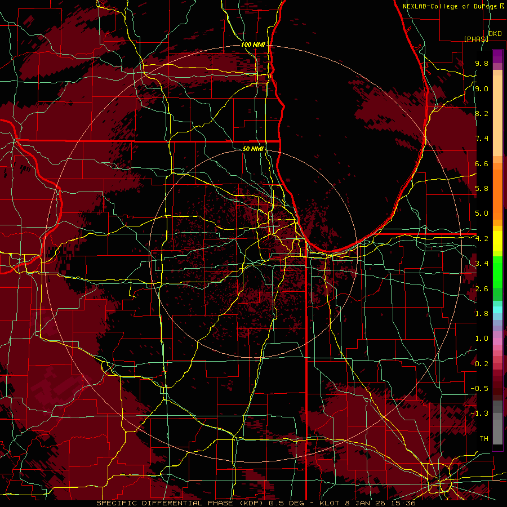507x507 pixels.
Task: Click the KLOT 8 JAN 26 15:36 timestamp
Action: click(367, 503)
